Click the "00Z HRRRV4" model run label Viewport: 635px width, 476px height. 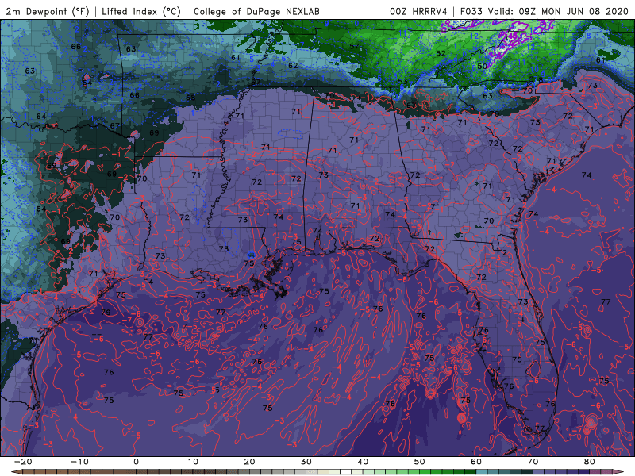pyautogui.click(x=419, y=11)
